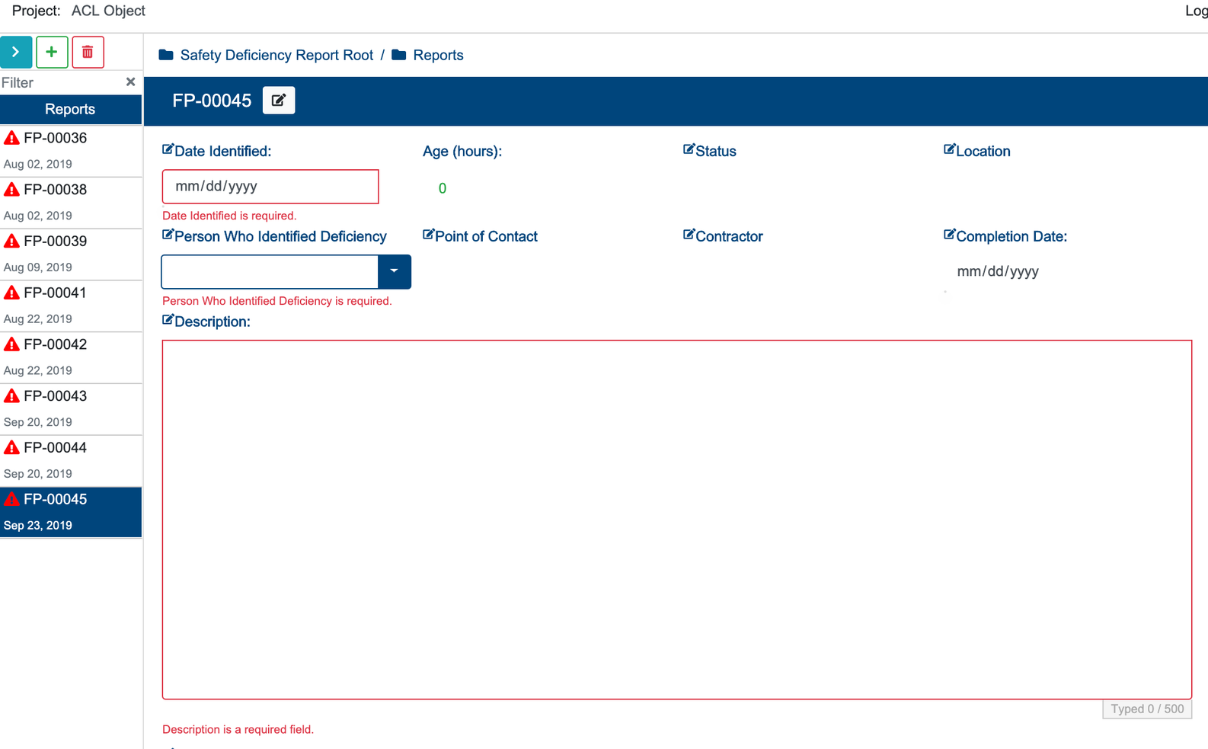
Task: Open report FP-00043
Action: 71,409
